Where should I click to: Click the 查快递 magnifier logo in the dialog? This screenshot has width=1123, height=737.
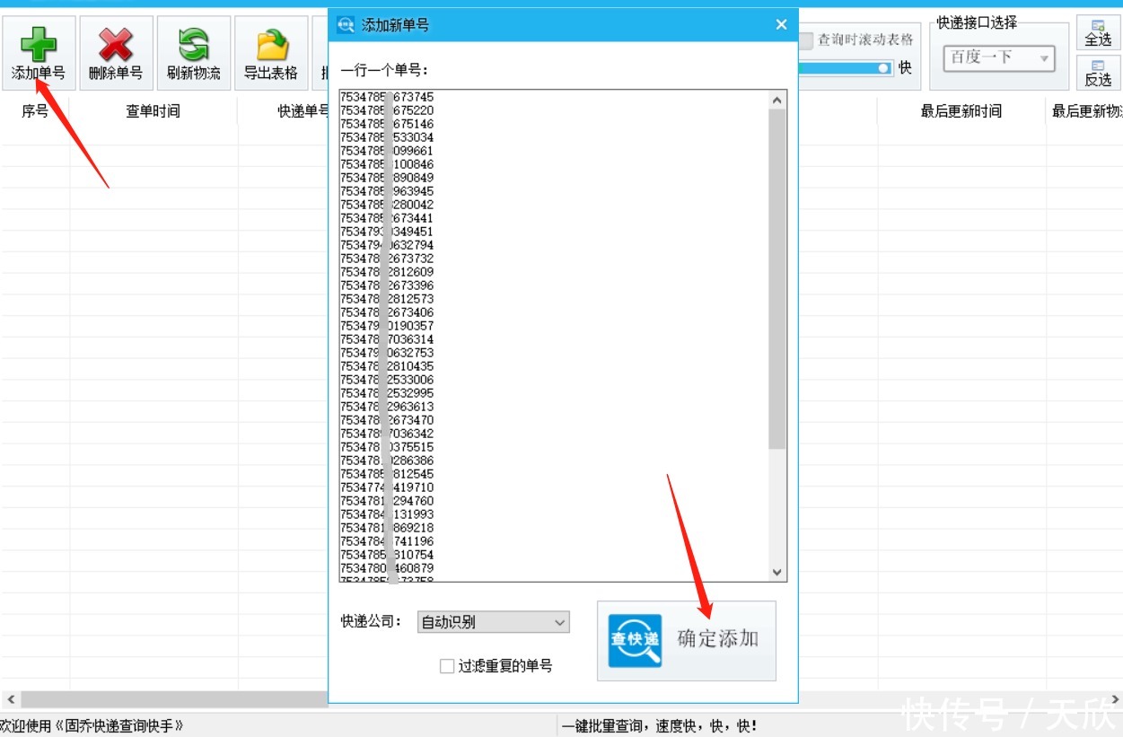(634, 640)
